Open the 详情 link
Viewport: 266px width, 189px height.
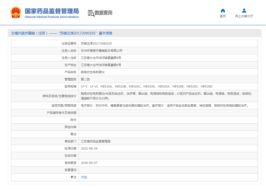coord(84,177)
